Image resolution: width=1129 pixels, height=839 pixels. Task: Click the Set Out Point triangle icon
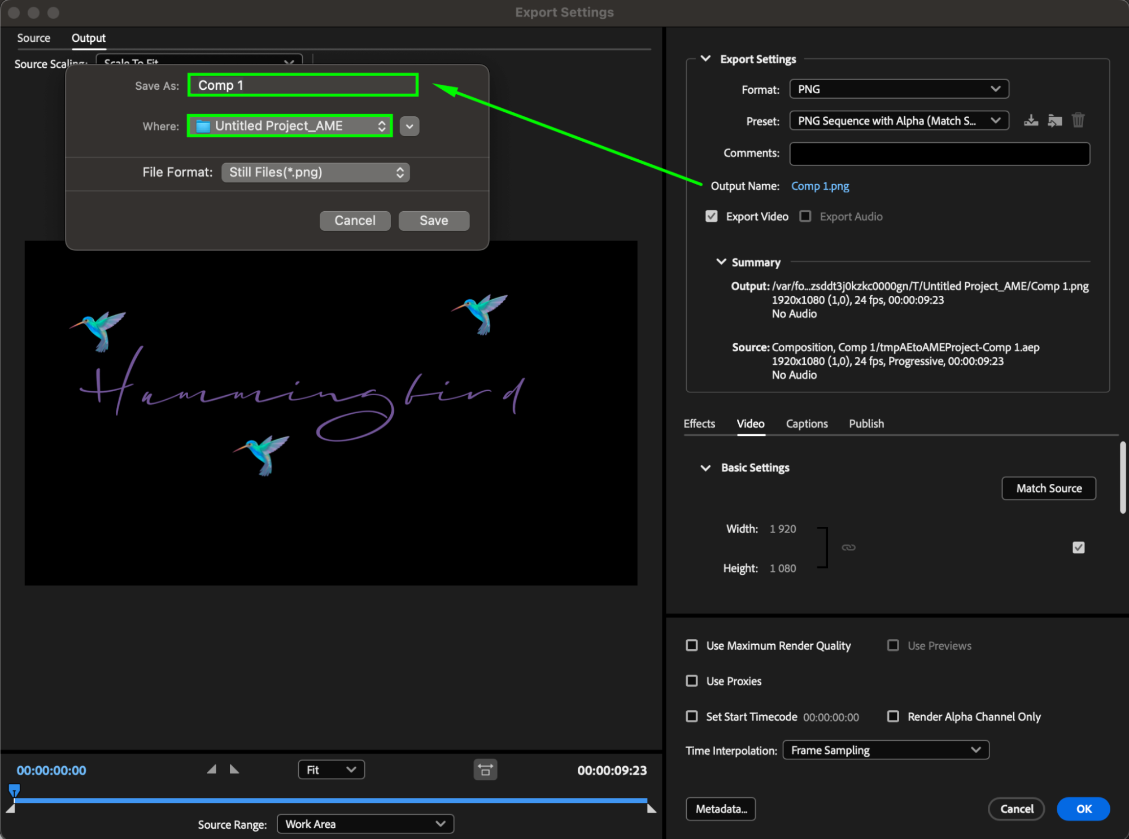[x=234, y=770]
